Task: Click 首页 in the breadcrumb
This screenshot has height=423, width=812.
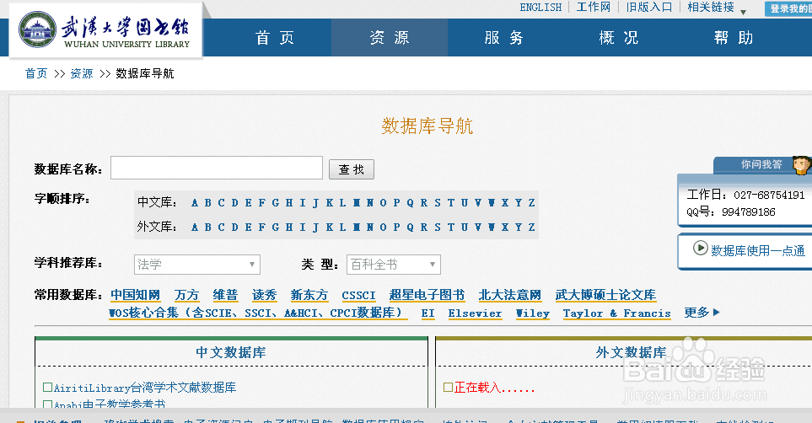Action: click(36, 73)
